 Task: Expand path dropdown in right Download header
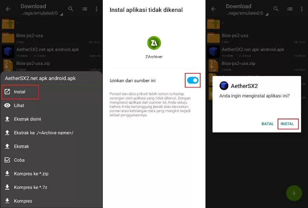tap(267, 14)
